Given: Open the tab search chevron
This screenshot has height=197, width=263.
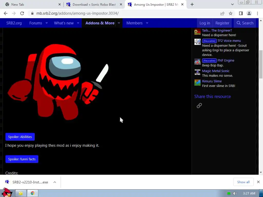Looking at the screenshot, I should [x=232, y=5].
